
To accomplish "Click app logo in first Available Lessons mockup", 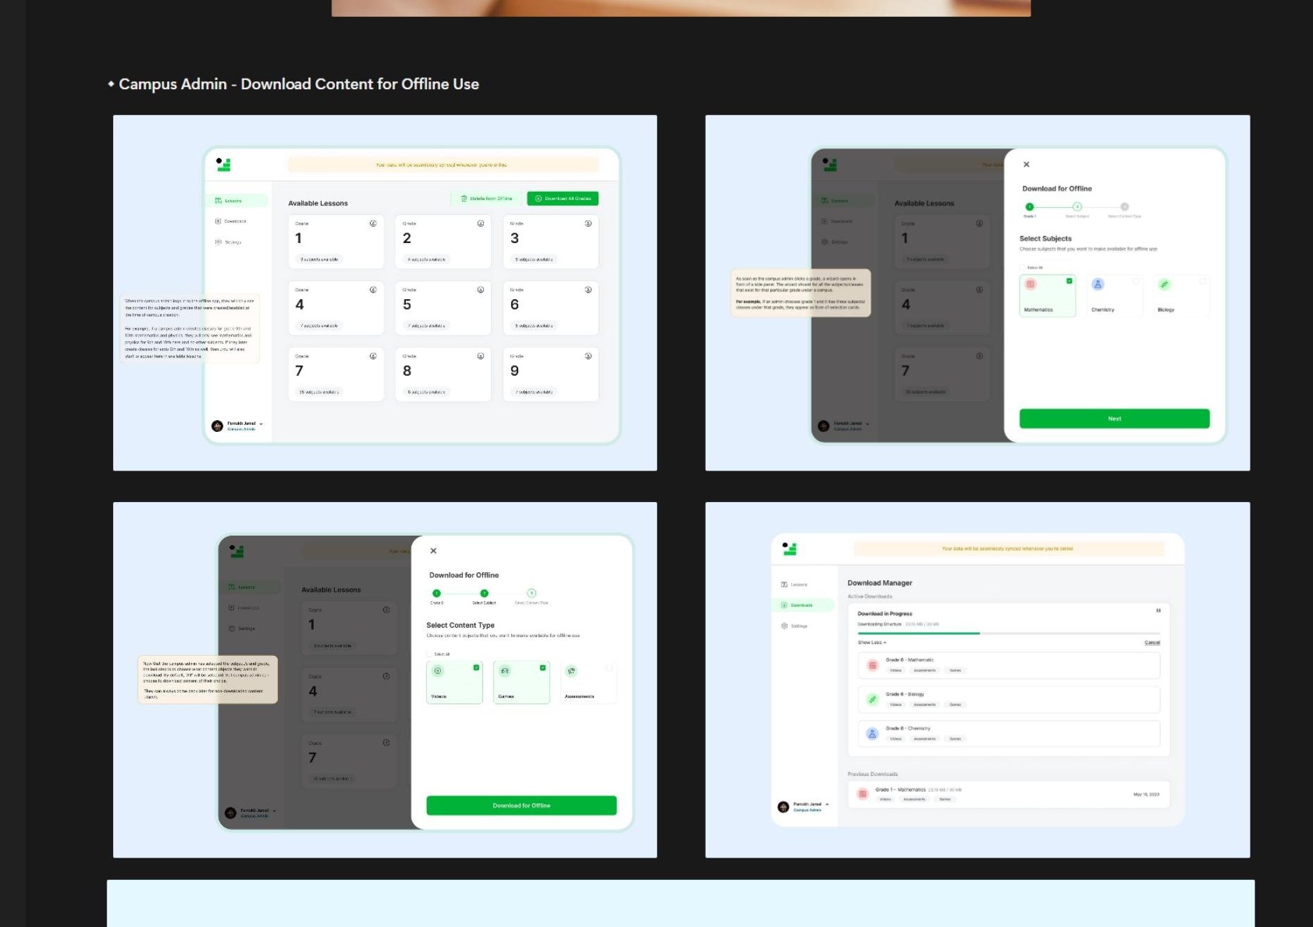I will point(223,164).
